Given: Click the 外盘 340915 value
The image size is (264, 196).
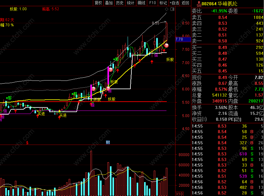Looking at the screenshot, I should point(220,101).
